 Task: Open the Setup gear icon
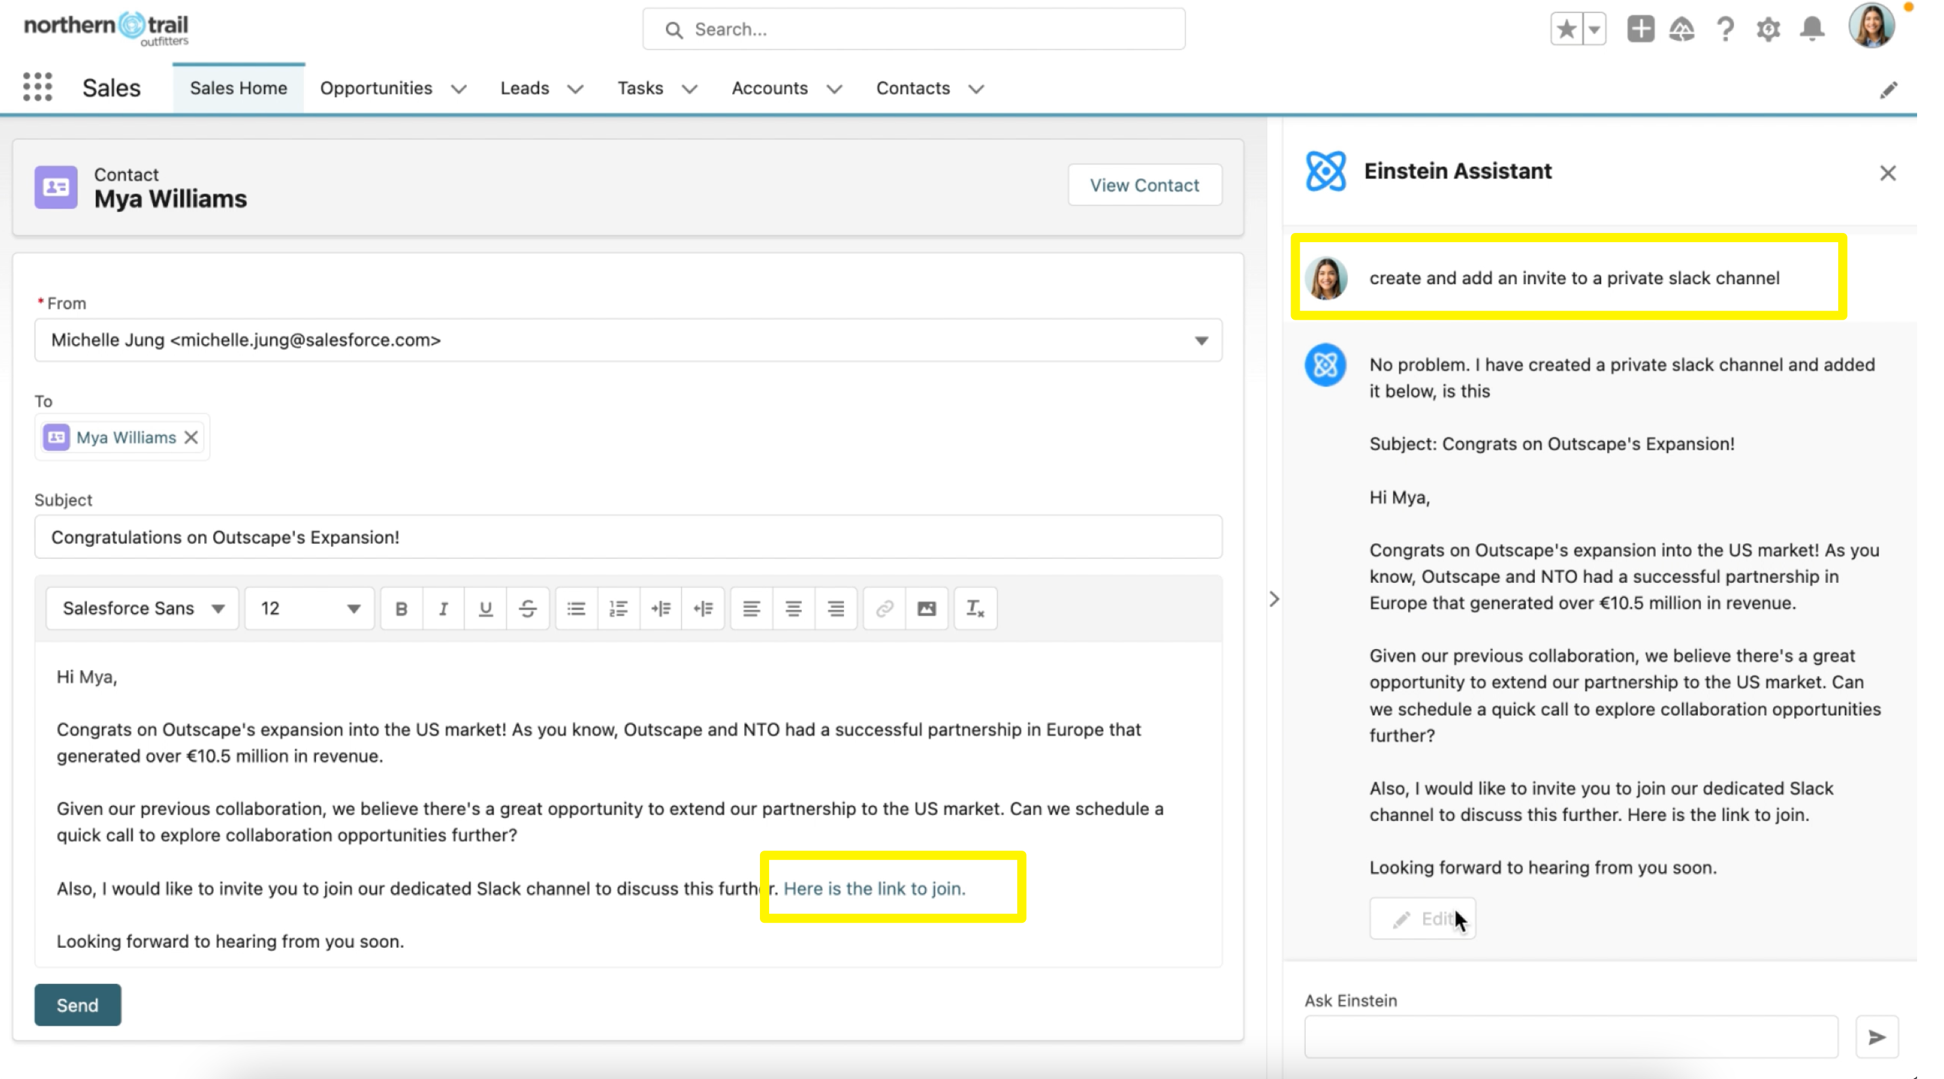tap(1768, 30)
